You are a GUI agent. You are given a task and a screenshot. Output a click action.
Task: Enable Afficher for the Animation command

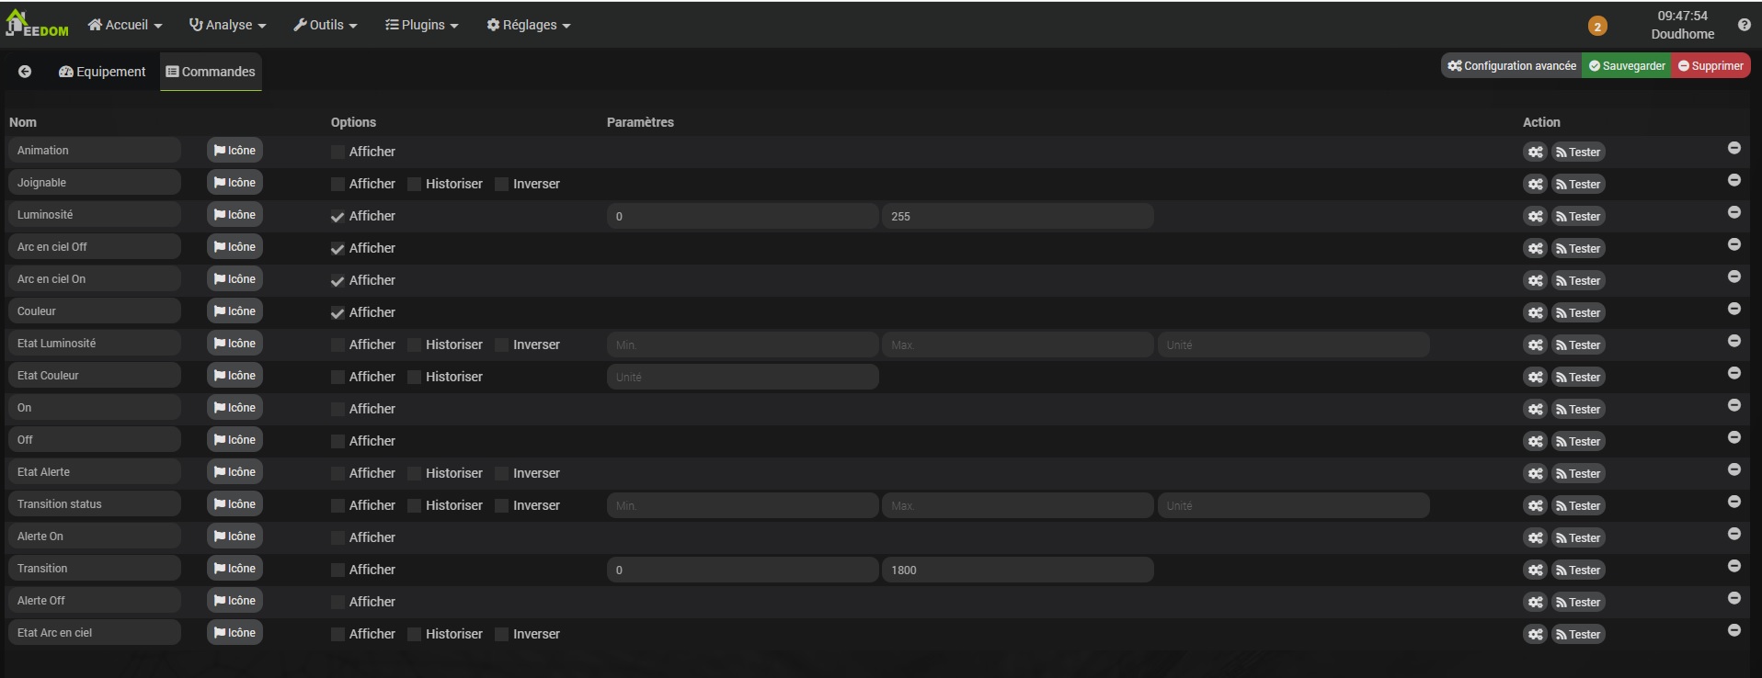[338, 153]
